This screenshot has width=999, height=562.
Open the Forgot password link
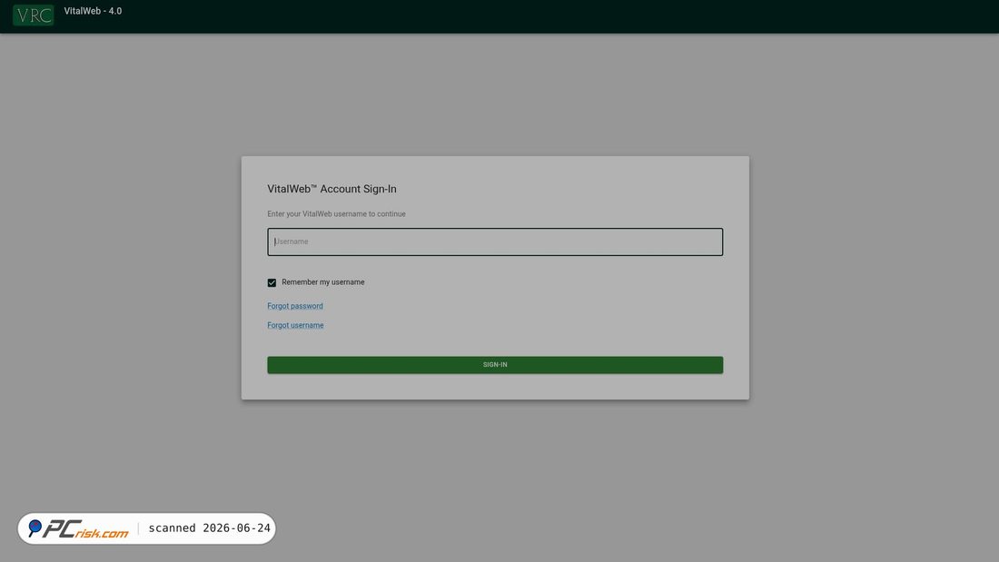point(295,307)
